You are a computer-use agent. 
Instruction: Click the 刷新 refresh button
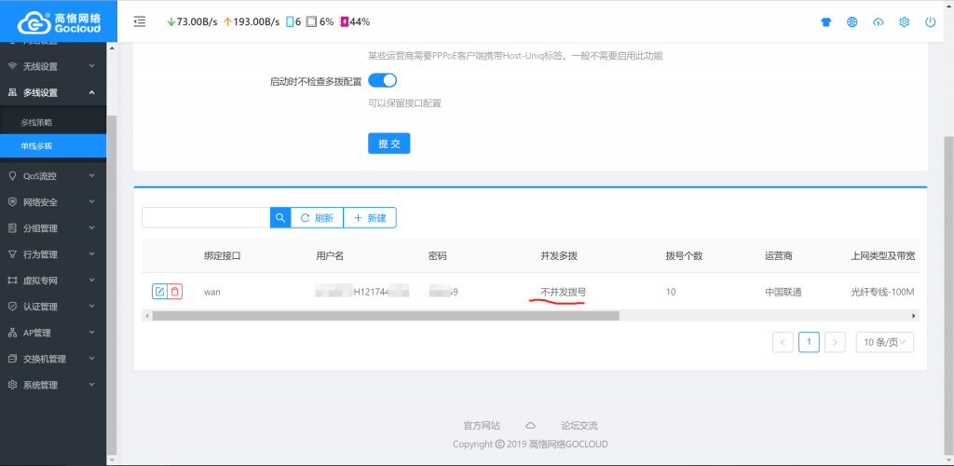point(317,217)
